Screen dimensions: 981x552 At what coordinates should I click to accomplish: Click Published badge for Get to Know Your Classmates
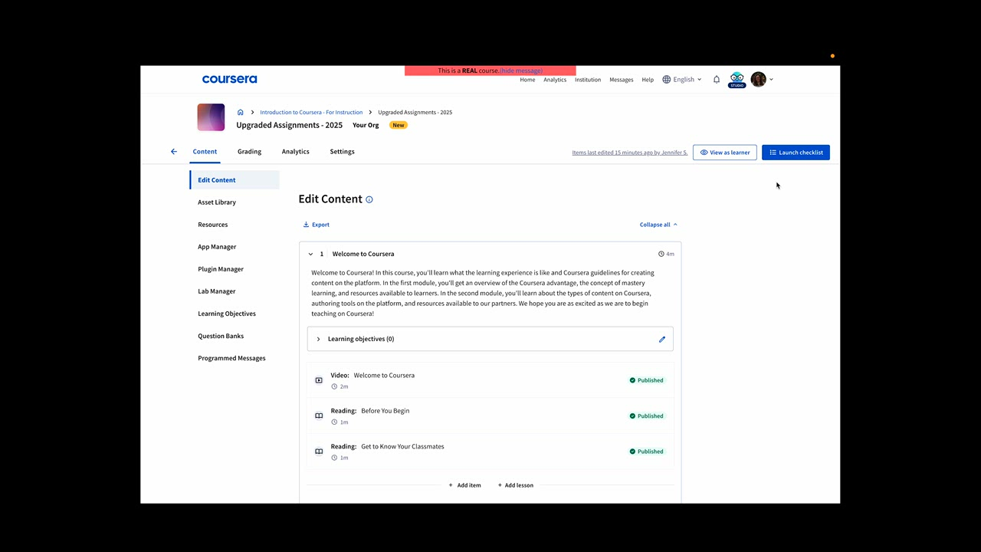[647, 452]
